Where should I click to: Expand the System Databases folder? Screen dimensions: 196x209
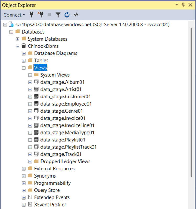click(x=18, y=39)
